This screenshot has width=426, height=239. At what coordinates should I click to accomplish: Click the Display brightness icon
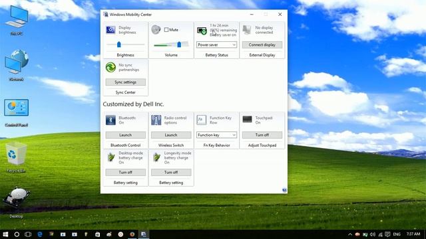click(110, 30)
